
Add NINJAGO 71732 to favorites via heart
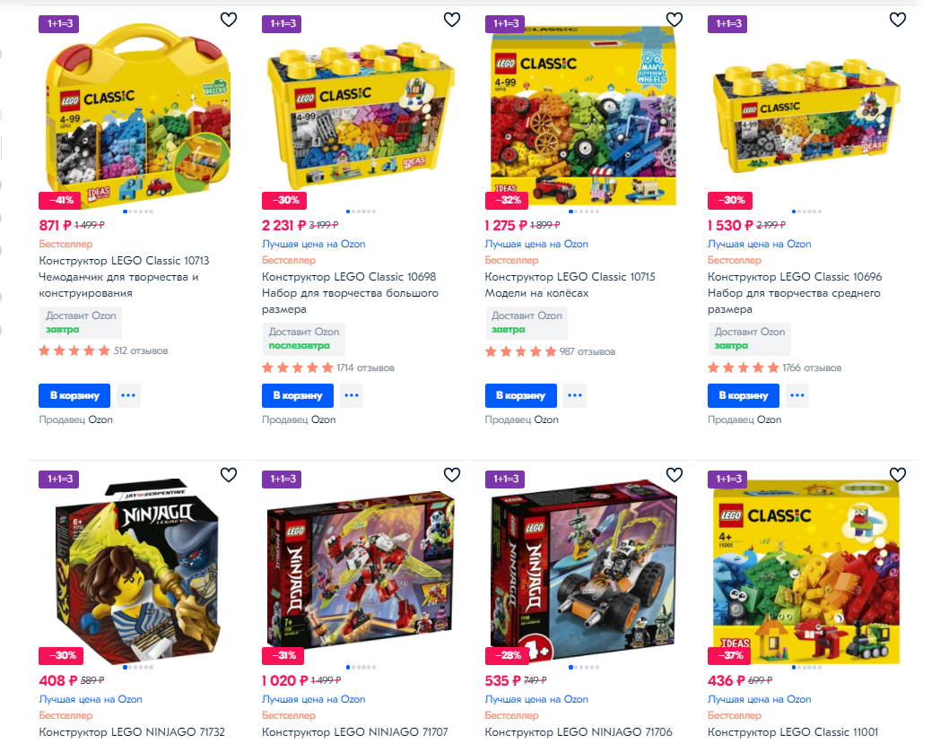(229, 474)
